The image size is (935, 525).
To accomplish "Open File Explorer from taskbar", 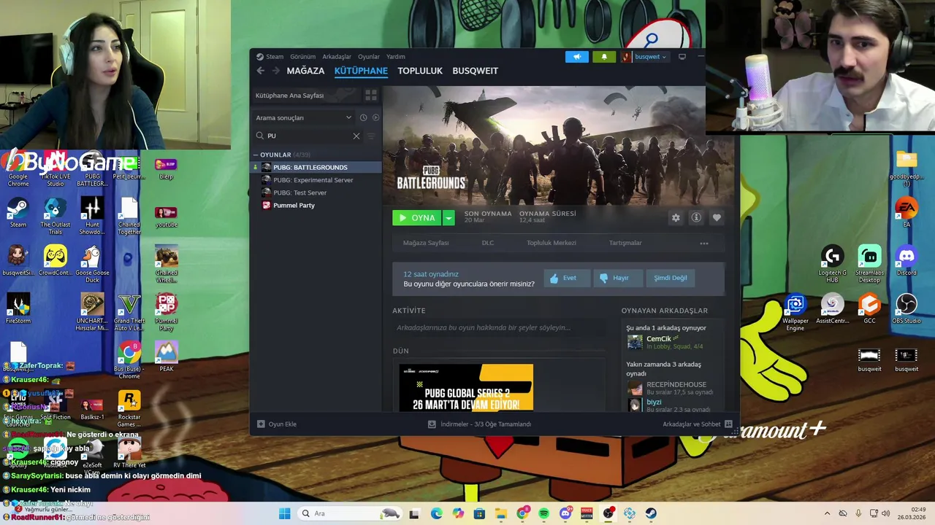I will click(x=500, y=513).
